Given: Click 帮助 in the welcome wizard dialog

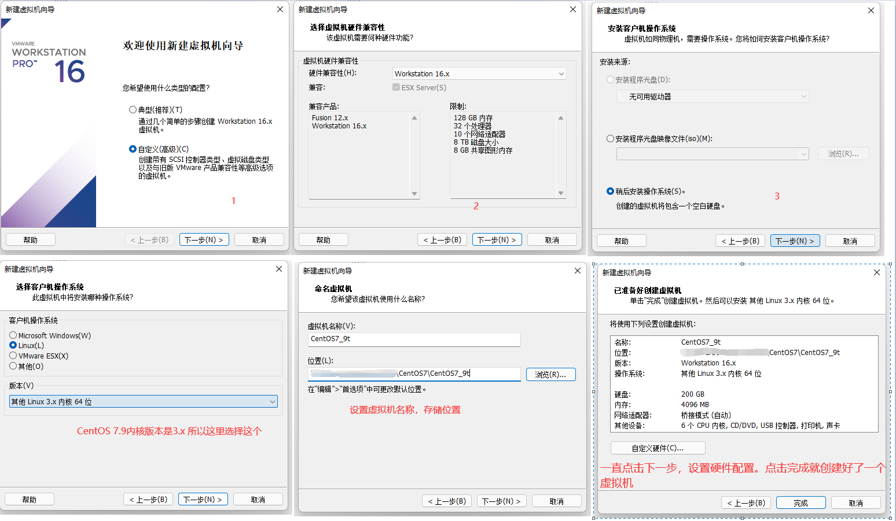Looking at the screenshot, I should coord(31,240).
